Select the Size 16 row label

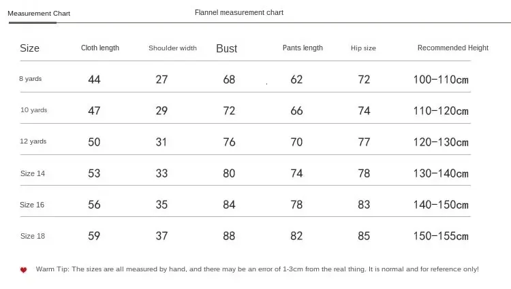click(x=32, y=205)
